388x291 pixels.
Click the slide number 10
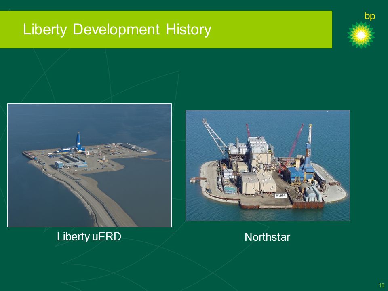(381, 285)
